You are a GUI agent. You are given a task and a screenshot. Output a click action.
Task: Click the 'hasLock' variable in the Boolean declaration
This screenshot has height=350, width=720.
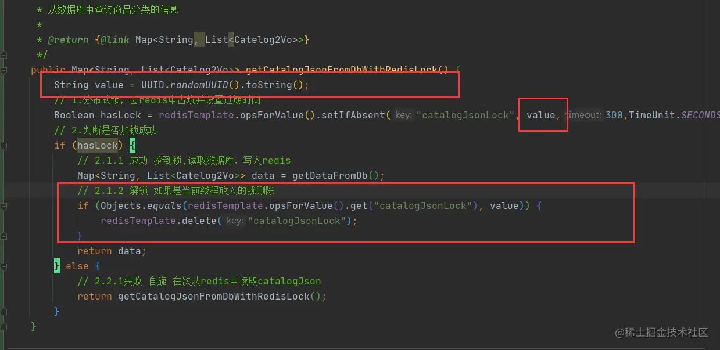[120, 115]
